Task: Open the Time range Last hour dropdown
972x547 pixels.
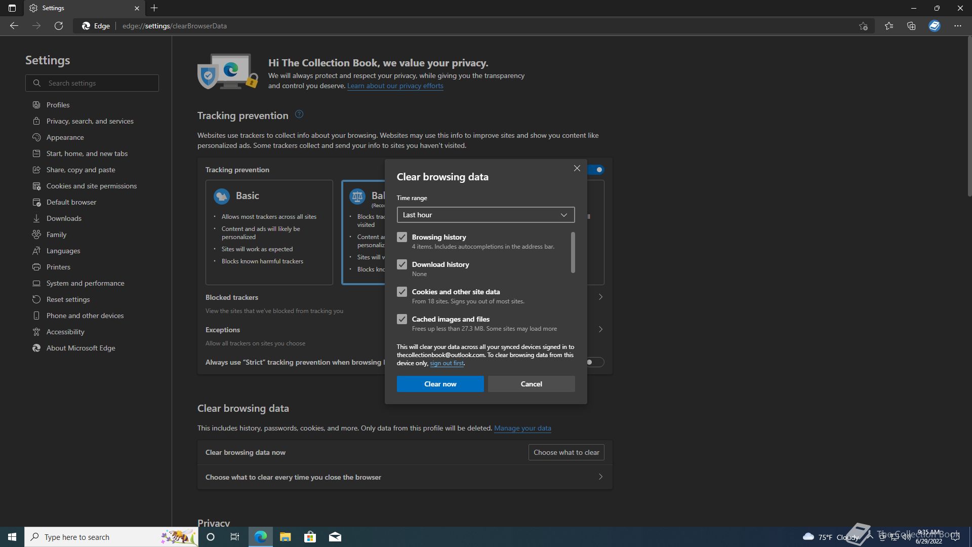Action: click(x=485, y=215)
